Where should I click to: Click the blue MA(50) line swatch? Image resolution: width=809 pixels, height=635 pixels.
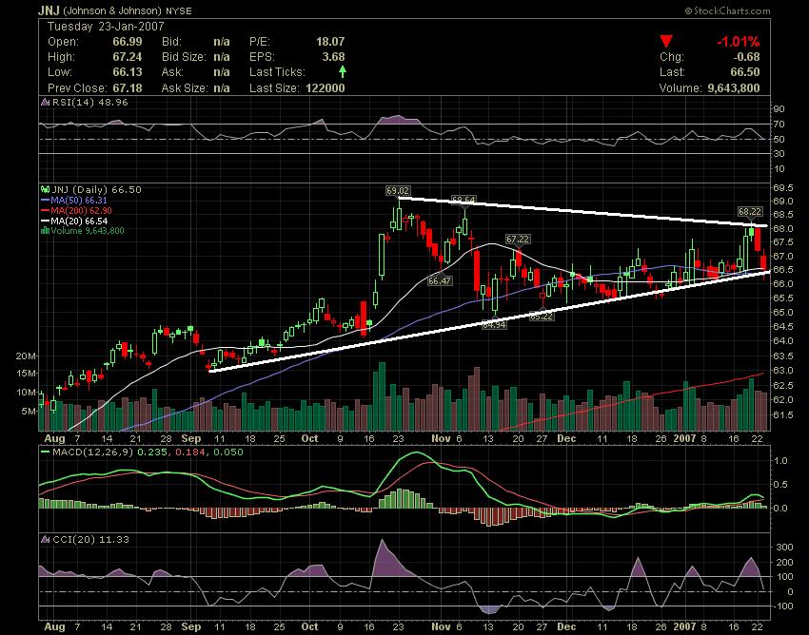[x=46, y=201]
